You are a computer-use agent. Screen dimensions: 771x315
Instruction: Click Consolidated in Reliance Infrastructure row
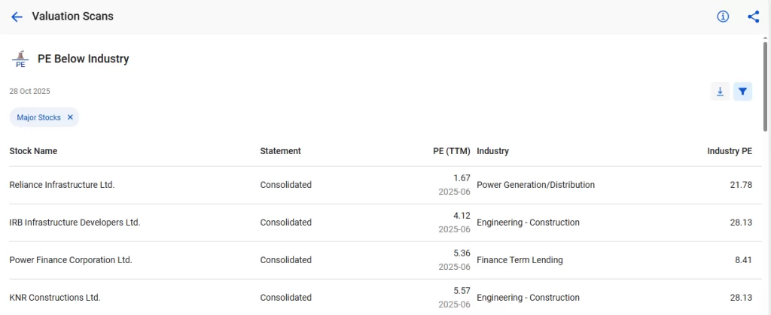[x=285, y=185]
